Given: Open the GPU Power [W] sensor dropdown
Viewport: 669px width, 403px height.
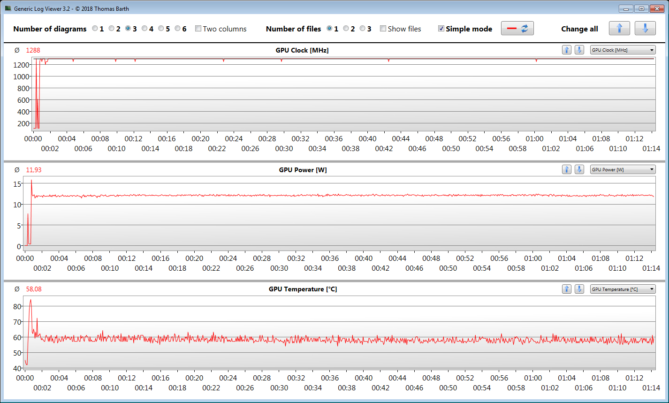Looking at the screenshot, I should point(623,170).
